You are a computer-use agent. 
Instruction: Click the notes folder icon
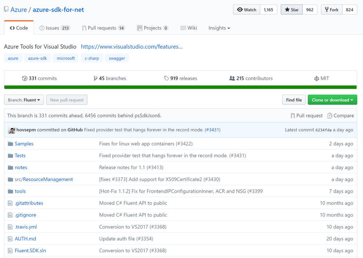[10, 167]
